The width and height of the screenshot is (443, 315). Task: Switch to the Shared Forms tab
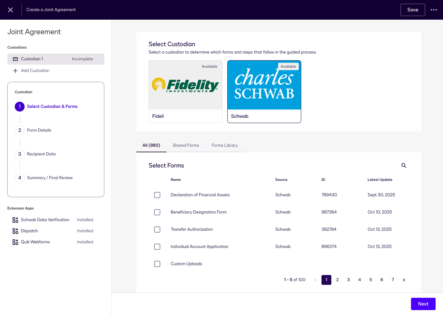186,145
